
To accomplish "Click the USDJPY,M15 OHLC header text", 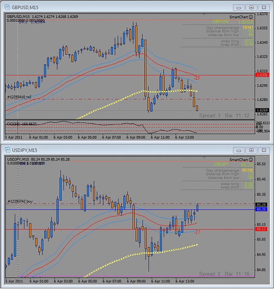I will point(38,160).
